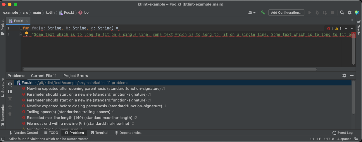Close the Foo.kt editor tab

27,21
